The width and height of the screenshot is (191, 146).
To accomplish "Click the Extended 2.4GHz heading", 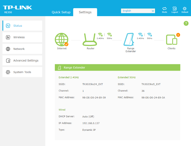I will pos(69,77).
